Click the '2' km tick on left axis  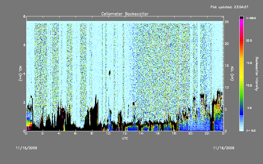coord(24,102)
